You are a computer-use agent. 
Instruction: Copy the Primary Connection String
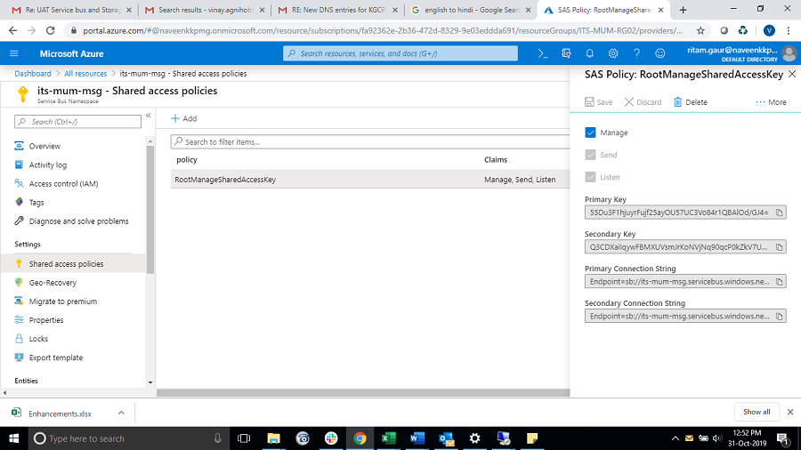coord(779,282)
